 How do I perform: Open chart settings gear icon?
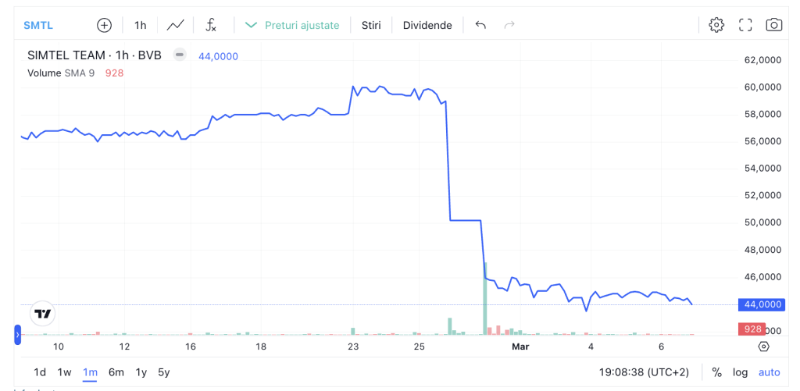point(716,25)
